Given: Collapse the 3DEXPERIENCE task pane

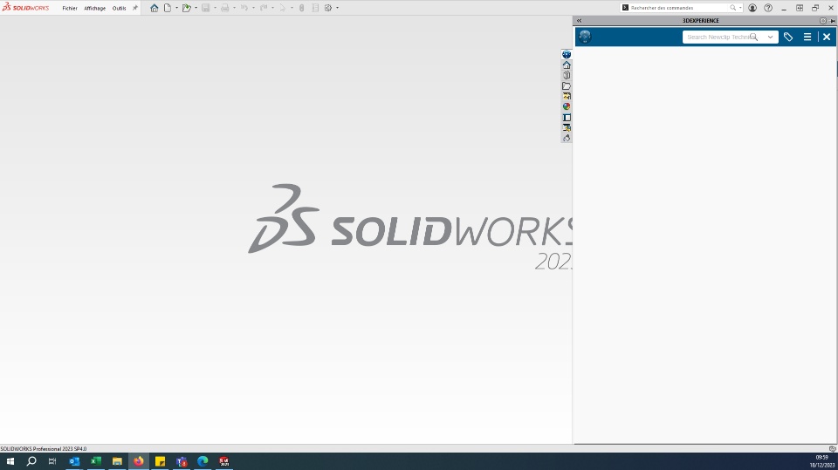Looking at the screenshot, I should click(579, 20).
